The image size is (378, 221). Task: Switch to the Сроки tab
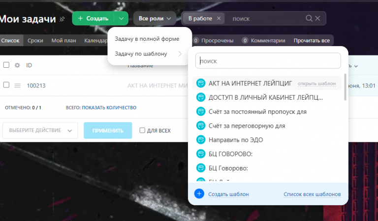point(35,40)
